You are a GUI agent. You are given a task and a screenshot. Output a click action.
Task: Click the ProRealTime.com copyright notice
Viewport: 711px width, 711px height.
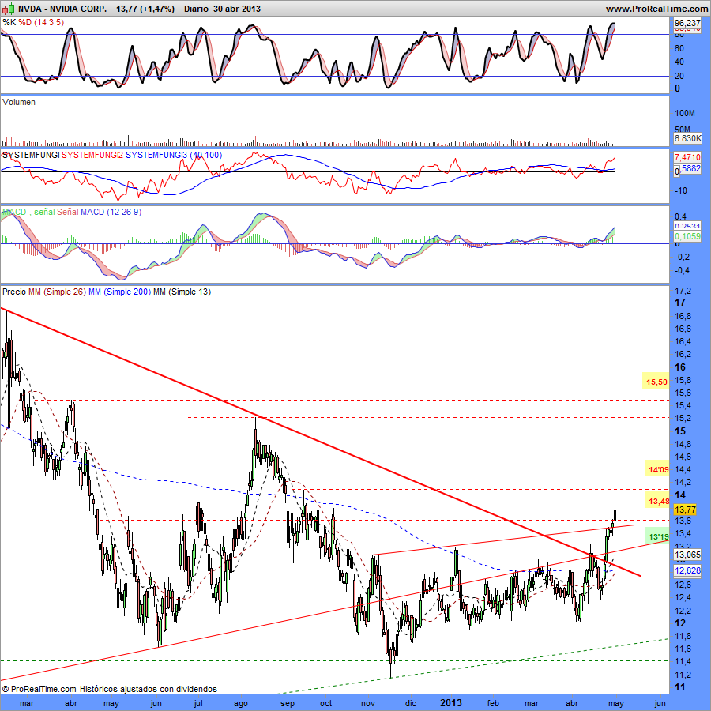point(109,689)
